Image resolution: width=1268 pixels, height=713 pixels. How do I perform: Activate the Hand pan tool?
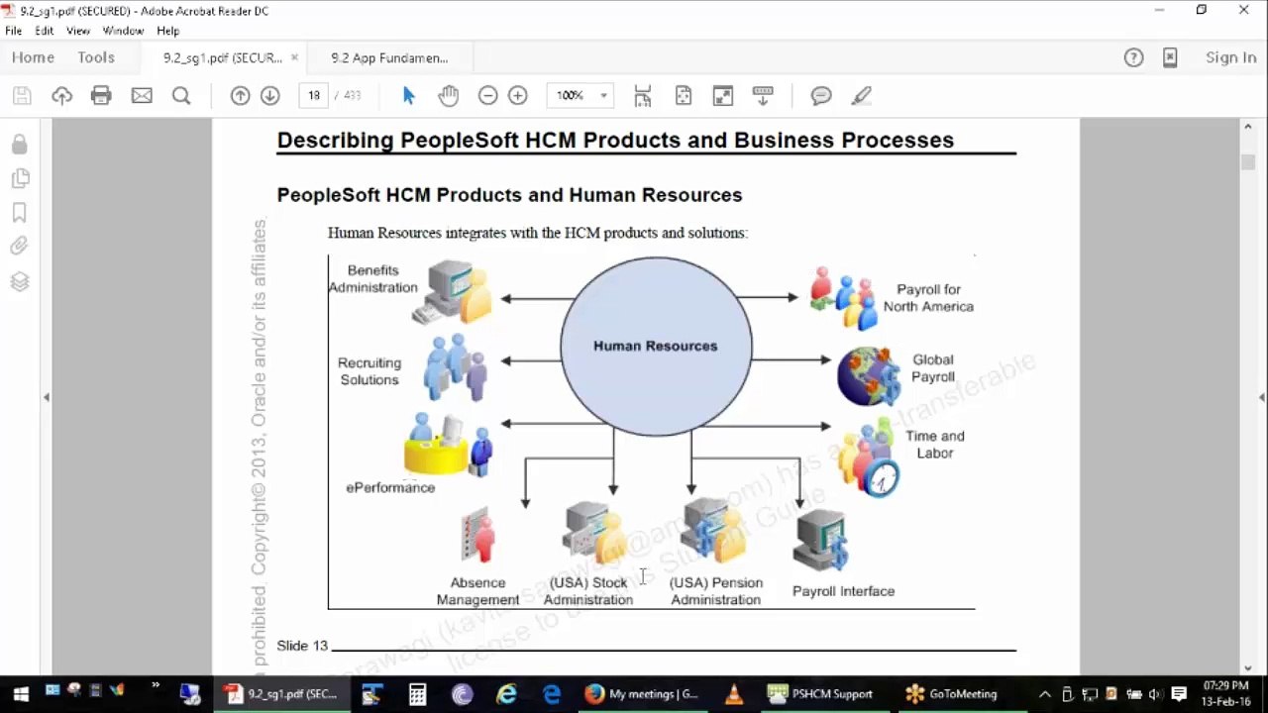449,96
